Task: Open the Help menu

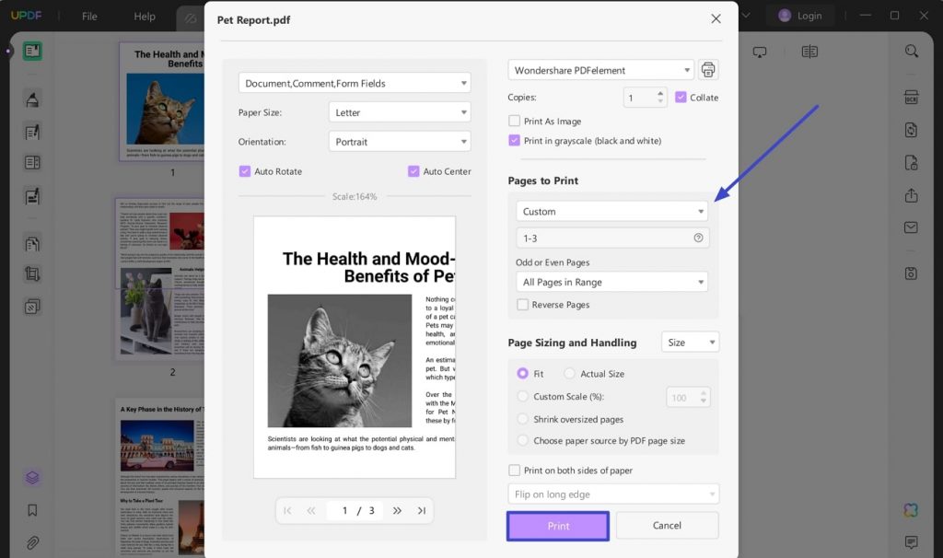Action: click(144, 16)
